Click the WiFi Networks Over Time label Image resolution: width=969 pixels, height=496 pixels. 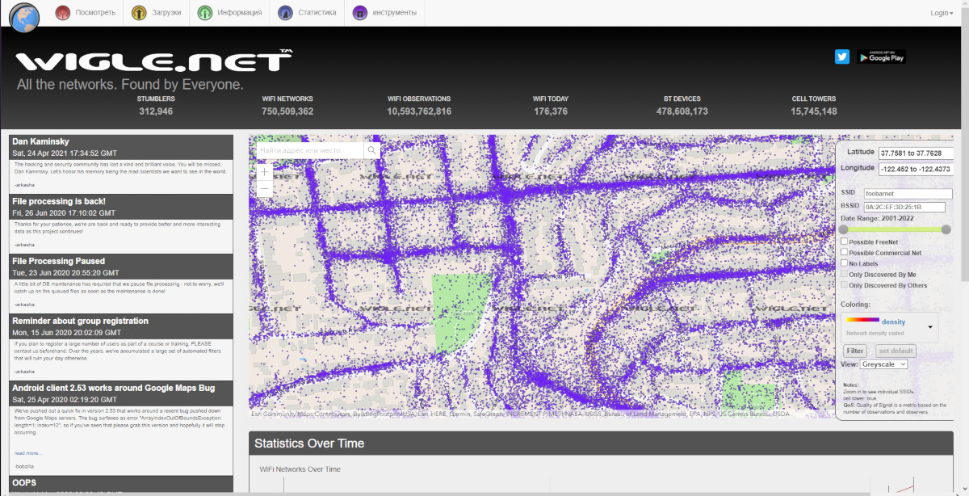pos(300,469)
